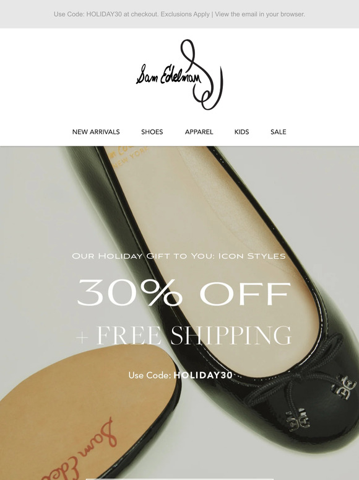Open the NEW ARRIVALS menu link
The width and height of the screenshot is (359, 480).
pos(96,132)
